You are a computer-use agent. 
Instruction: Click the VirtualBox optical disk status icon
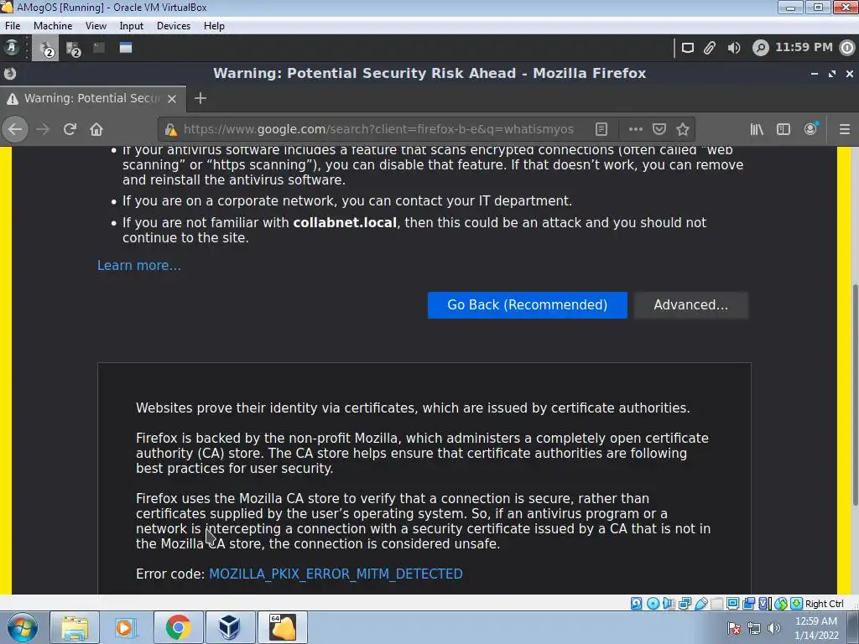pyautogui.click(x=653, y=604)
